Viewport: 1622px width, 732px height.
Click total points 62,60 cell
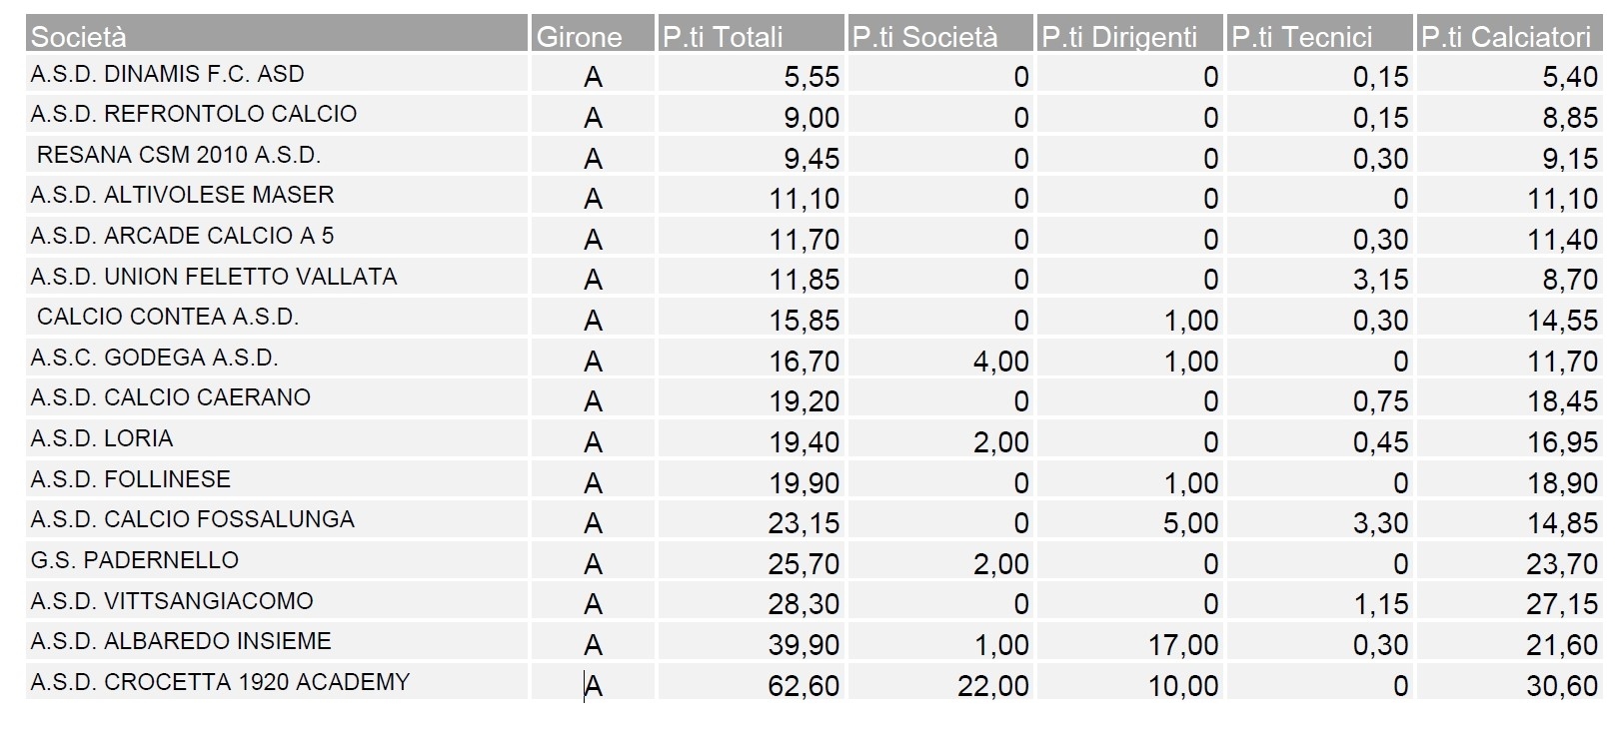[804, 686]
